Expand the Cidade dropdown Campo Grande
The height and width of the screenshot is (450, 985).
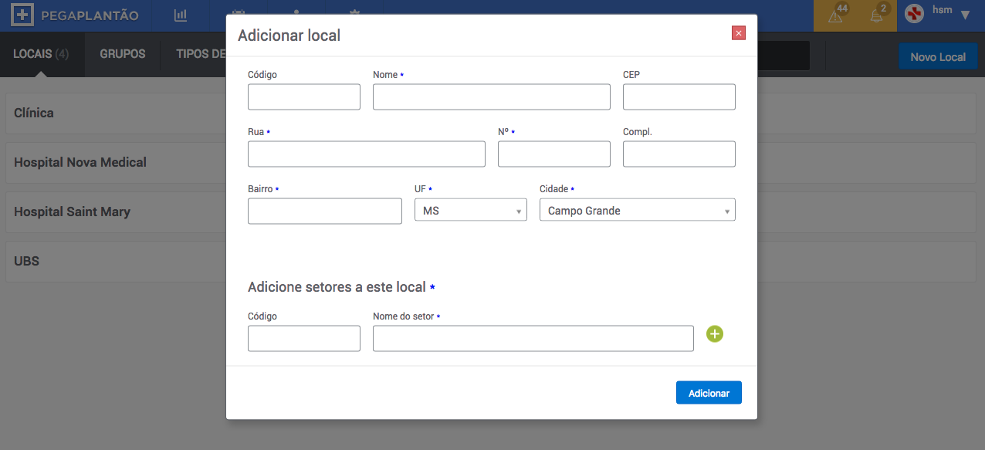[x=638, y=210]
